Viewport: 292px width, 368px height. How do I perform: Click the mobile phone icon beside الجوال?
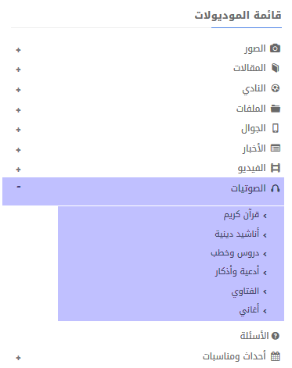(275, 128)
